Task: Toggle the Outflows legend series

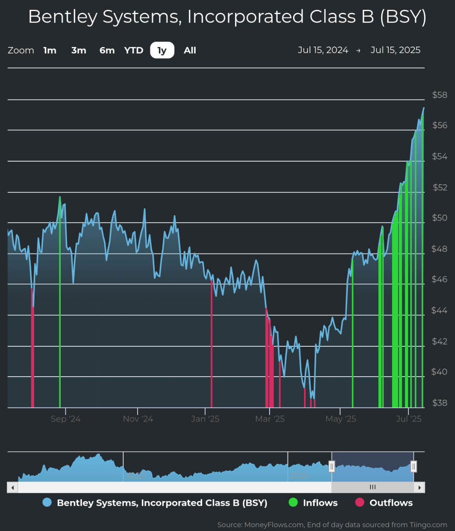Action: pos(384,503)
